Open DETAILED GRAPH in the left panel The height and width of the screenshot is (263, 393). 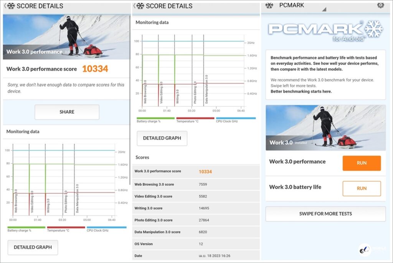coord(33,247)
